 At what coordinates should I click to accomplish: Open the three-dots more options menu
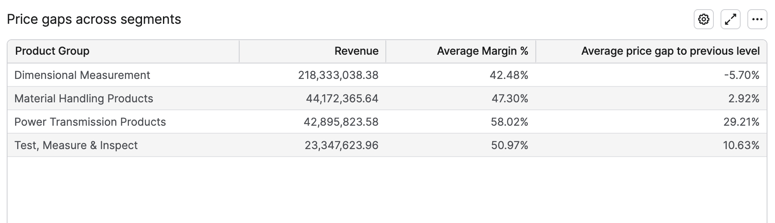[757, 20]
